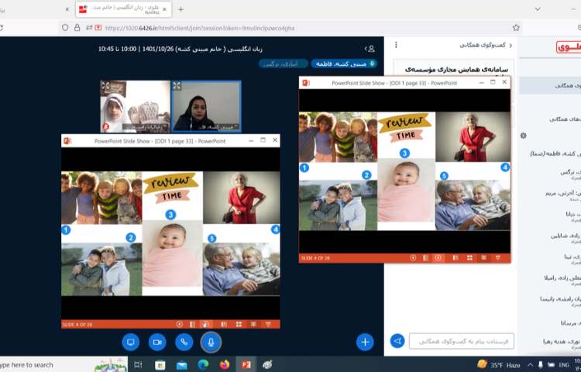Open Task View on the taskbar
Screen dimensions: 581x372
(138, 365)
